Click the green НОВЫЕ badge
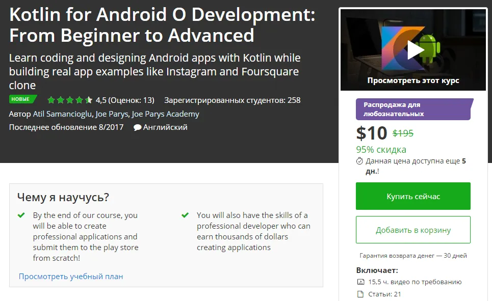Viewport: 492px width, 301px height. (22, 99)
